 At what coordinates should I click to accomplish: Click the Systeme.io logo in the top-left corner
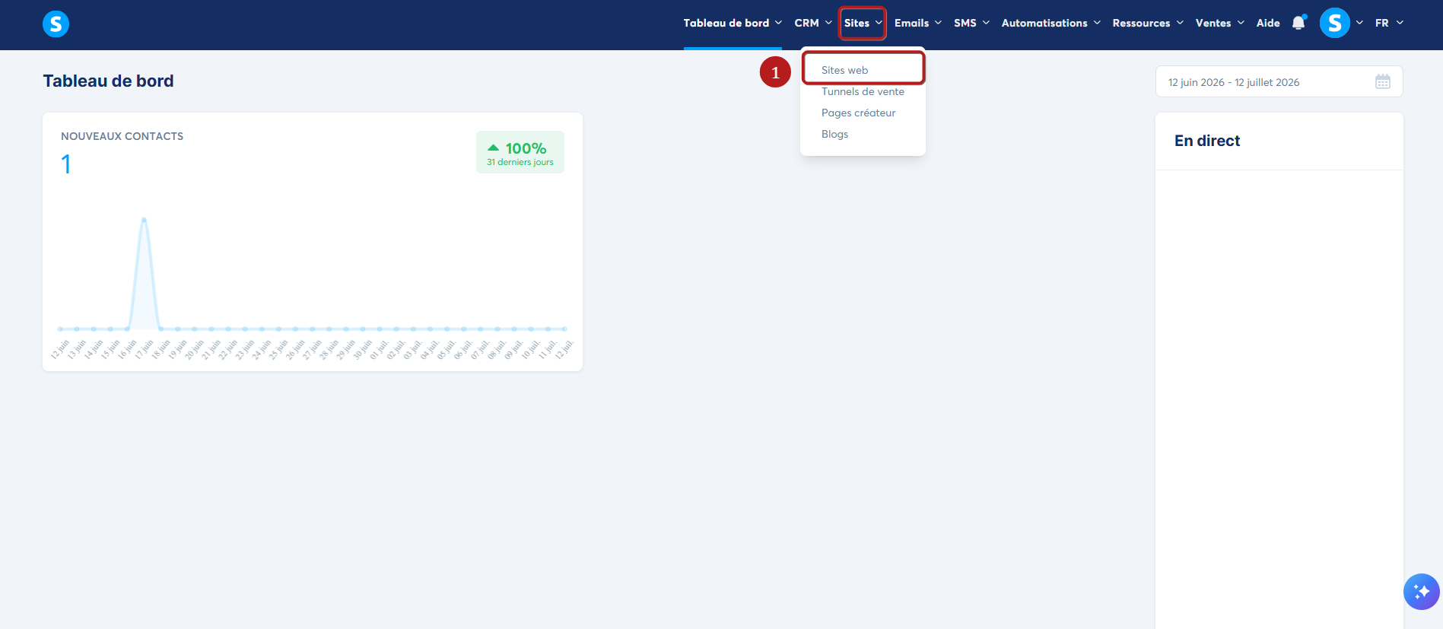pyautogui.click(x=56, y=24)
